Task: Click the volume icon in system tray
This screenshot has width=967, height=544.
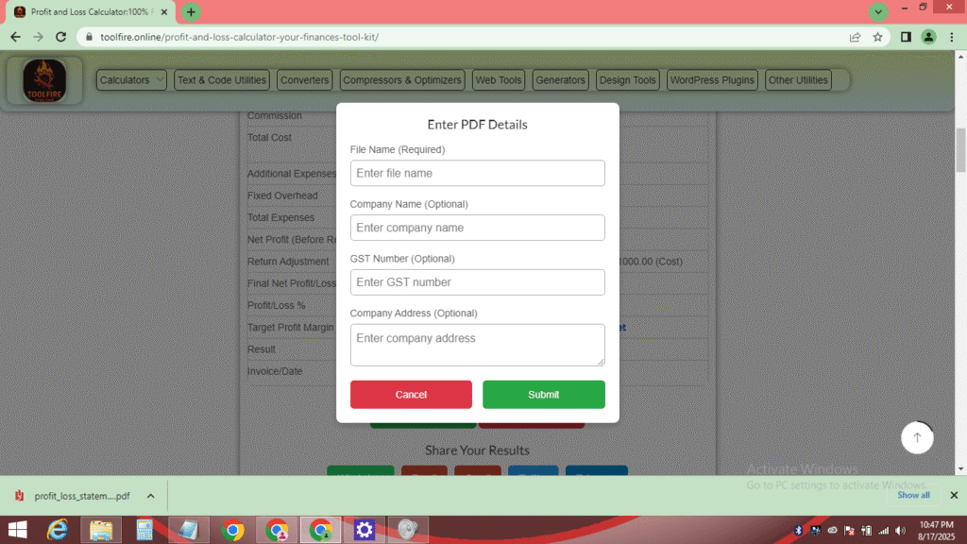Action: 900,529
